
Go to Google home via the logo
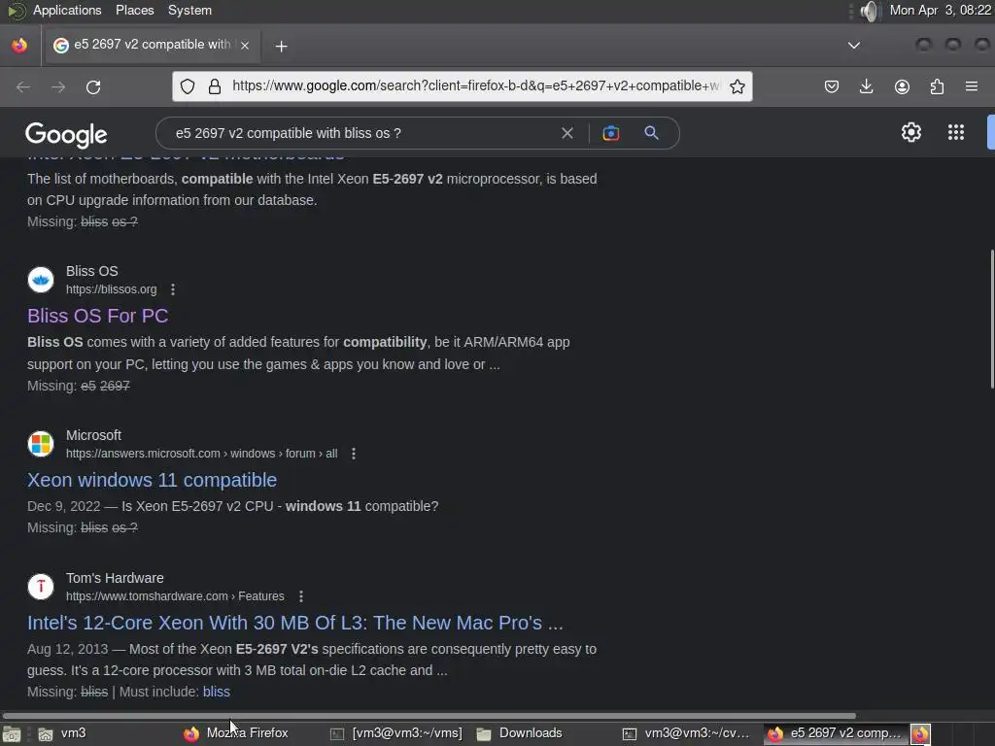coord(67,134)
